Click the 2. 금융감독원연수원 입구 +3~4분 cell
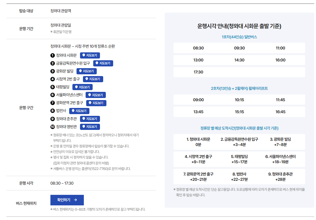 239,142
